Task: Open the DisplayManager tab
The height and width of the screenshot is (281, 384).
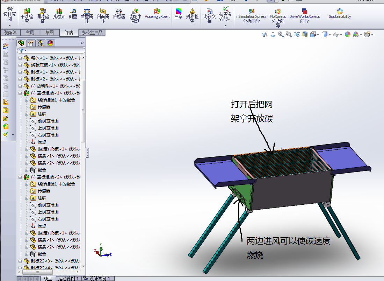Action: (x=50, y=43)
